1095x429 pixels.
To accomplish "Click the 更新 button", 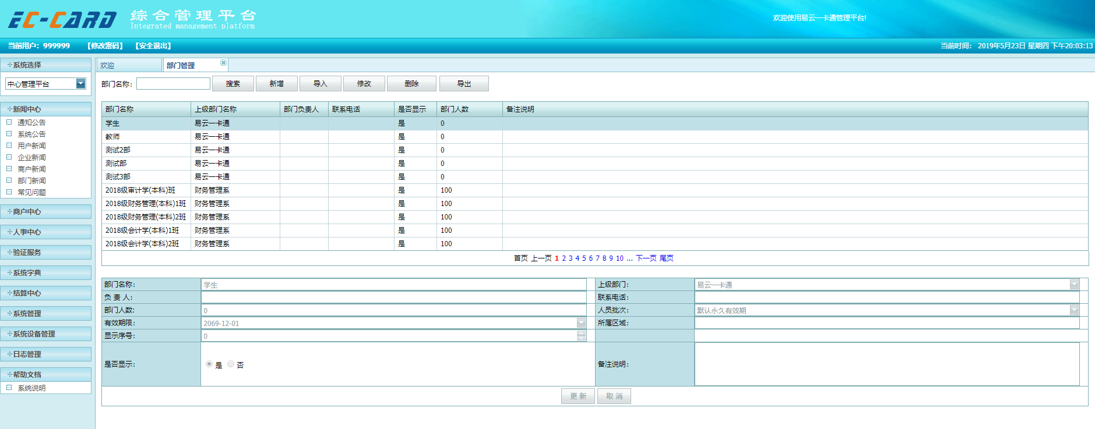I will (578, 396).
